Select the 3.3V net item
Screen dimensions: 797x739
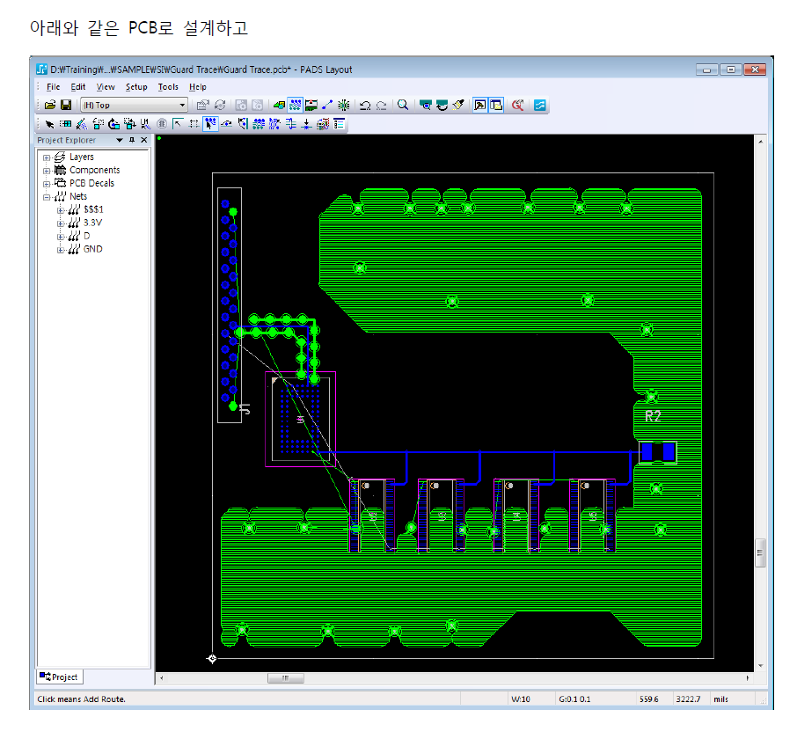[92, 223]
